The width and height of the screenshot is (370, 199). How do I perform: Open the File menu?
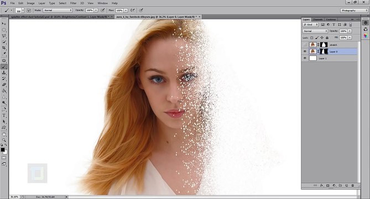[13, 3]
